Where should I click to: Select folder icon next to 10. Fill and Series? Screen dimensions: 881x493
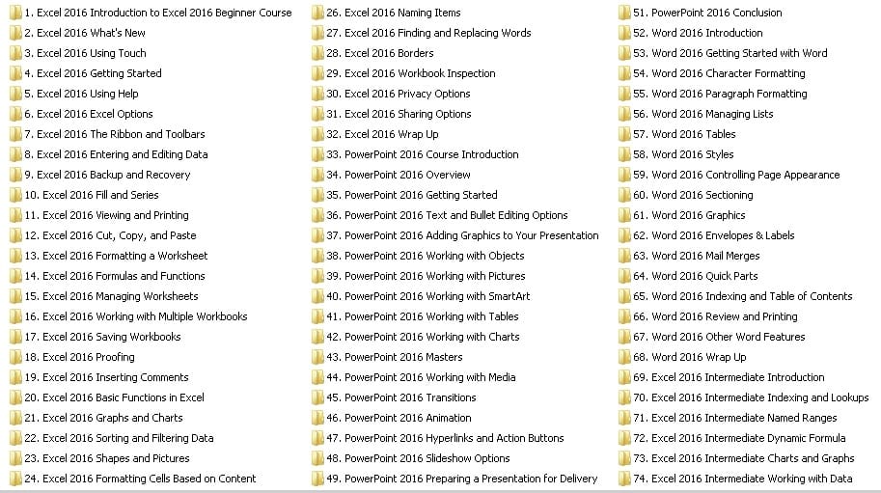coord(15,195)
